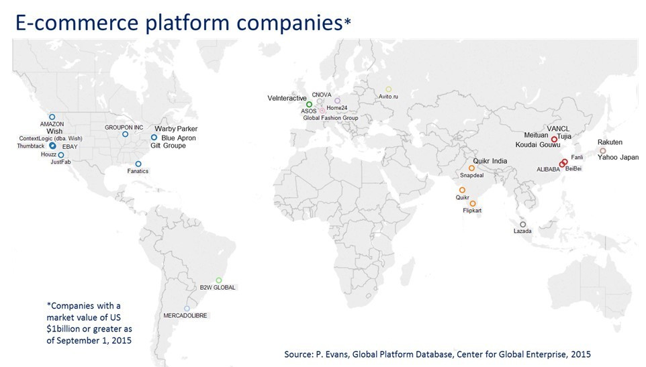The width and height of the screenshot is (646, 367).
Task: Select the GROUPON INC map marker
Action: pos(126,134)
